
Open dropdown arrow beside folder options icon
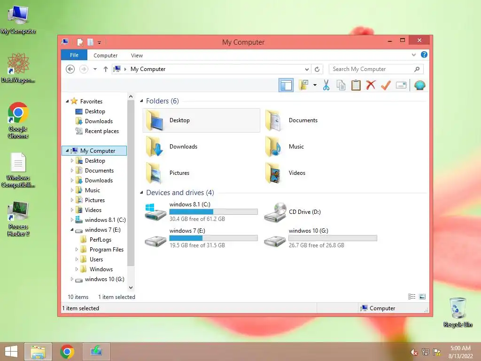point(315,85)
